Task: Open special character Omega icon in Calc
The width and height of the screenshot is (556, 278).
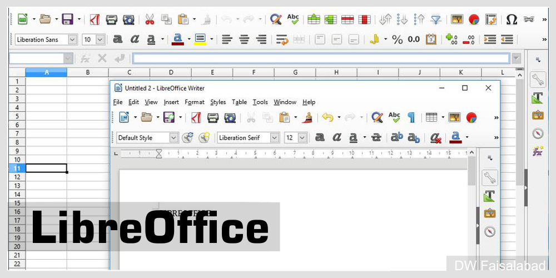Action: [x=512, y=19]
